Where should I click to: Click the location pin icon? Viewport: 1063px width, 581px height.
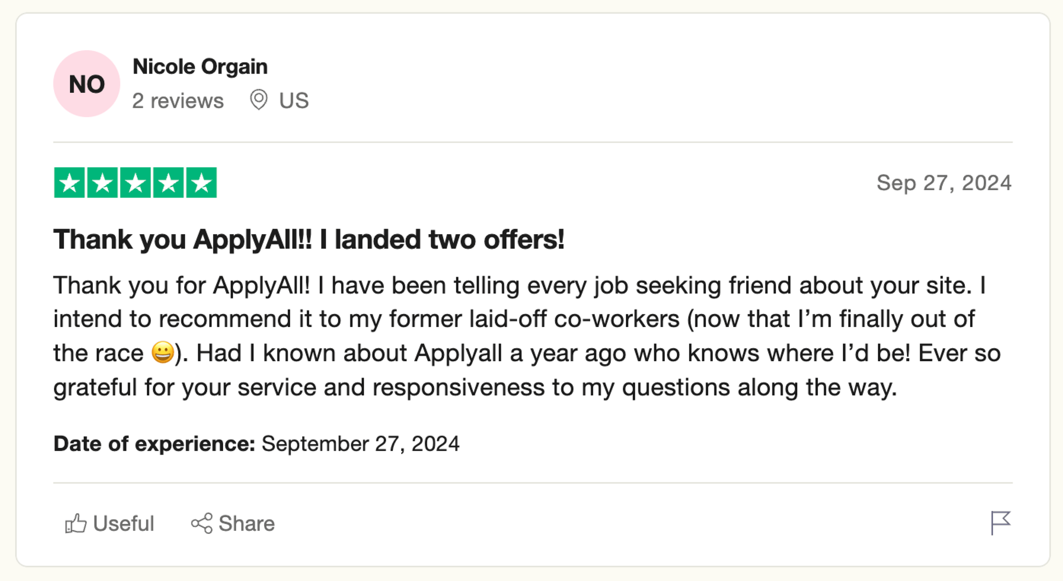(x=258, y=100)
